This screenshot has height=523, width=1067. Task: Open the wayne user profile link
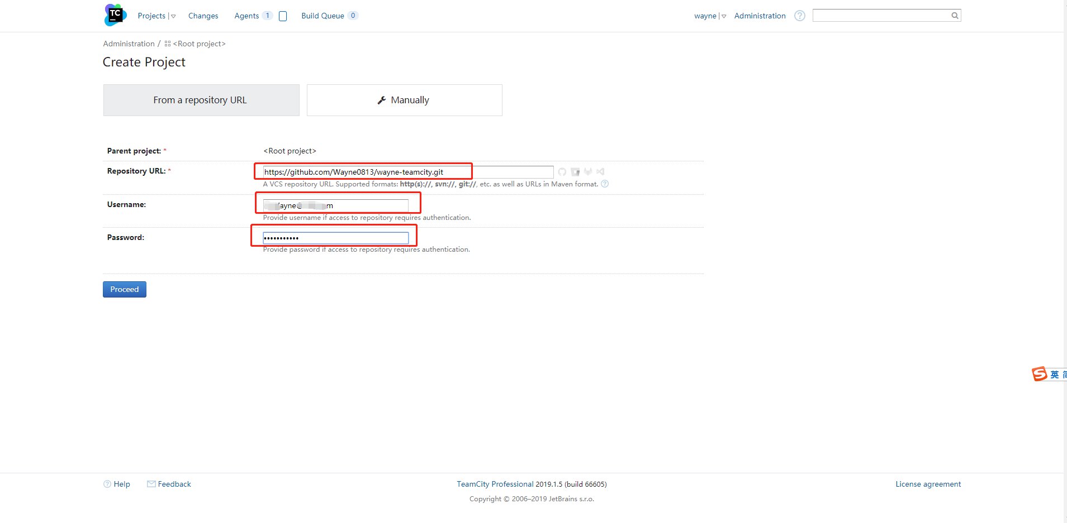coord(705,16)
